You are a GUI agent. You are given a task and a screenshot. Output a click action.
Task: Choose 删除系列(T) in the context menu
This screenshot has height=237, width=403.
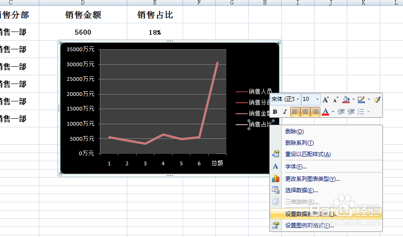(326, 143)
